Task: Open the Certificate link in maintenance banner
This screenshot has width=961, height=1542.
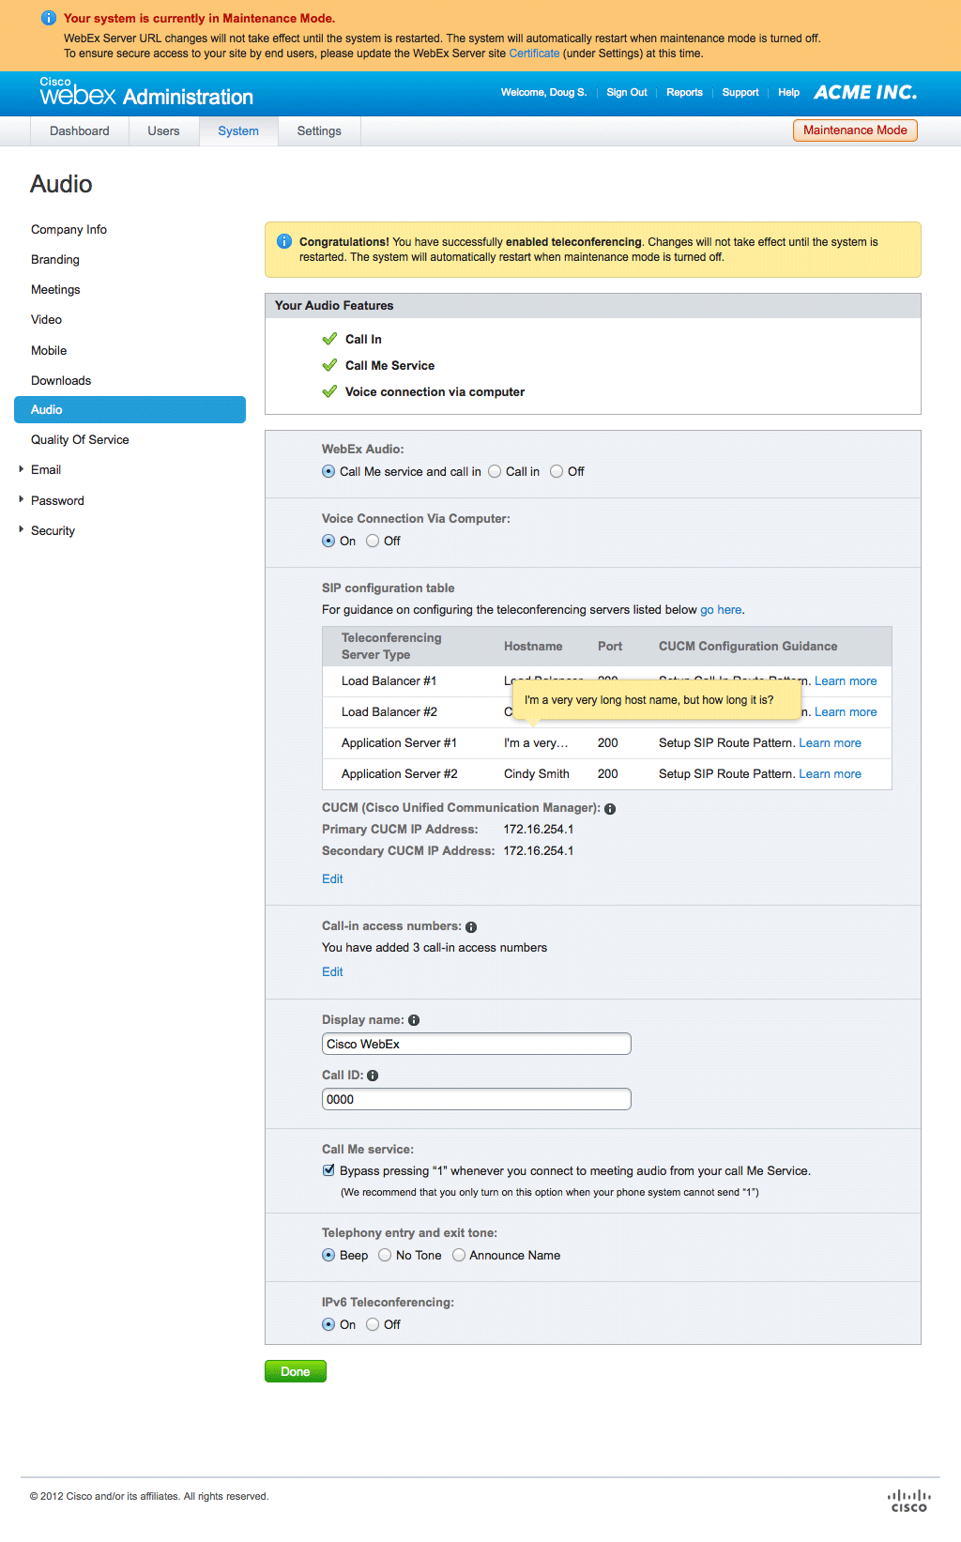Action: pyautogui.click(x=534, y=53)
